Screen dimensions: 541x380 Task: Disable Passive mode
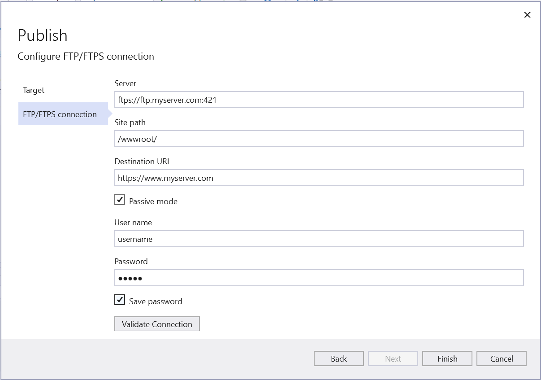click(119, 200)
